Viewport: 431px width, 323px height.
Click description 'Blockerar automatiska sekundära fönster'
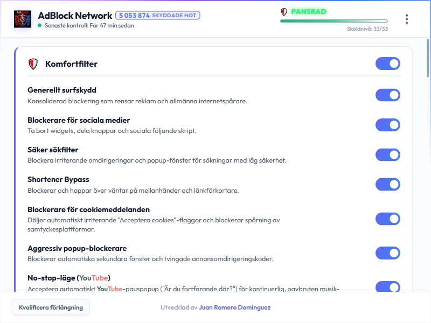[150, 259]
